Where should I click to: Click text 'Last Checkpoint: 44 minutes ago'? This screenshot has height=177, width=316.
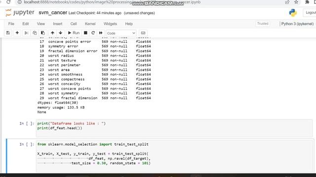pos(95,13)
